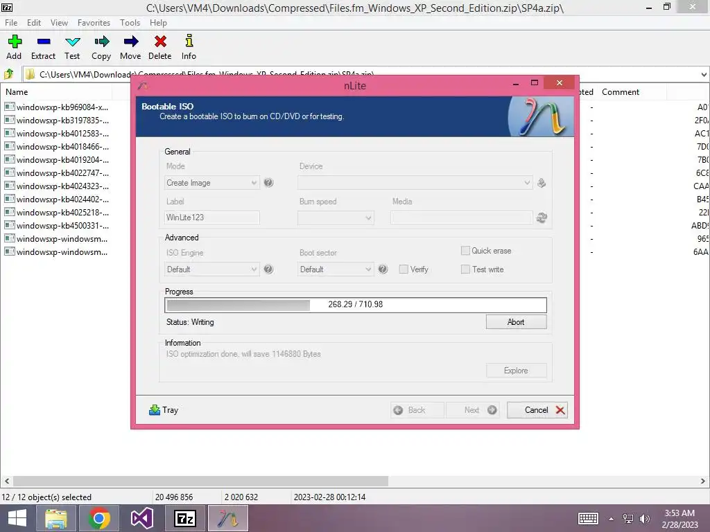Toggle the Verify checkbox
This screenshot has width=710, height=532.
point(404,269)
